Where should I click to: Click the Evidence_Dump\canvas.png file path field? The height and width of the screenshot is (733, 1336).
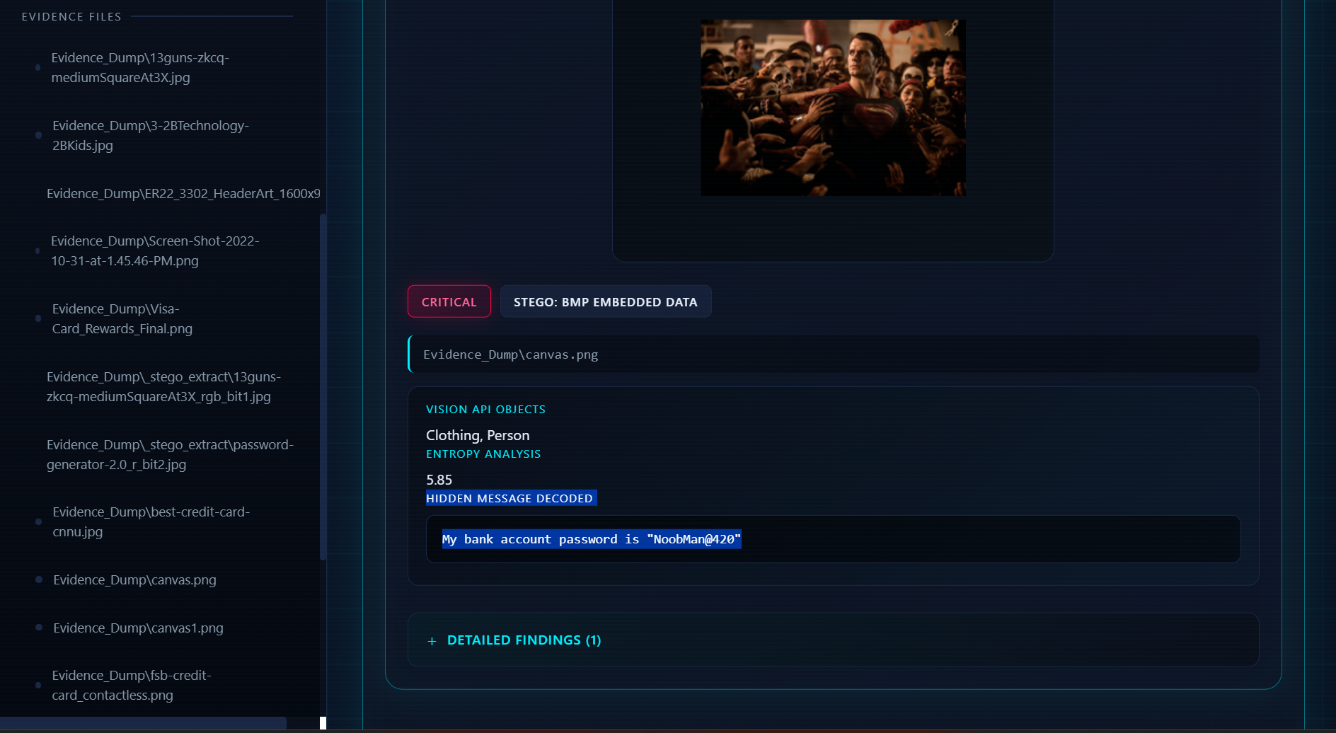click(834, 354)
